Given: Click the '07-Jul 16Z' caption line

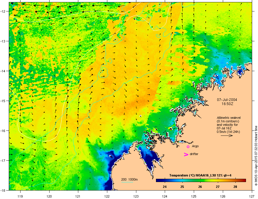Looking at the screenshot, I should pyautogui.click(x=224, y=128).
